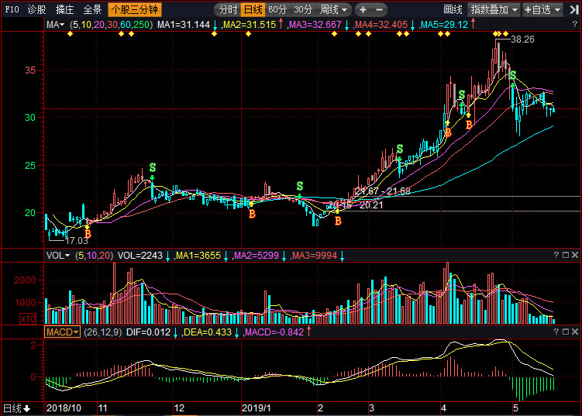Click the zoom out minus button
Viewport: 582px width, 416px height.
[379, 10]
